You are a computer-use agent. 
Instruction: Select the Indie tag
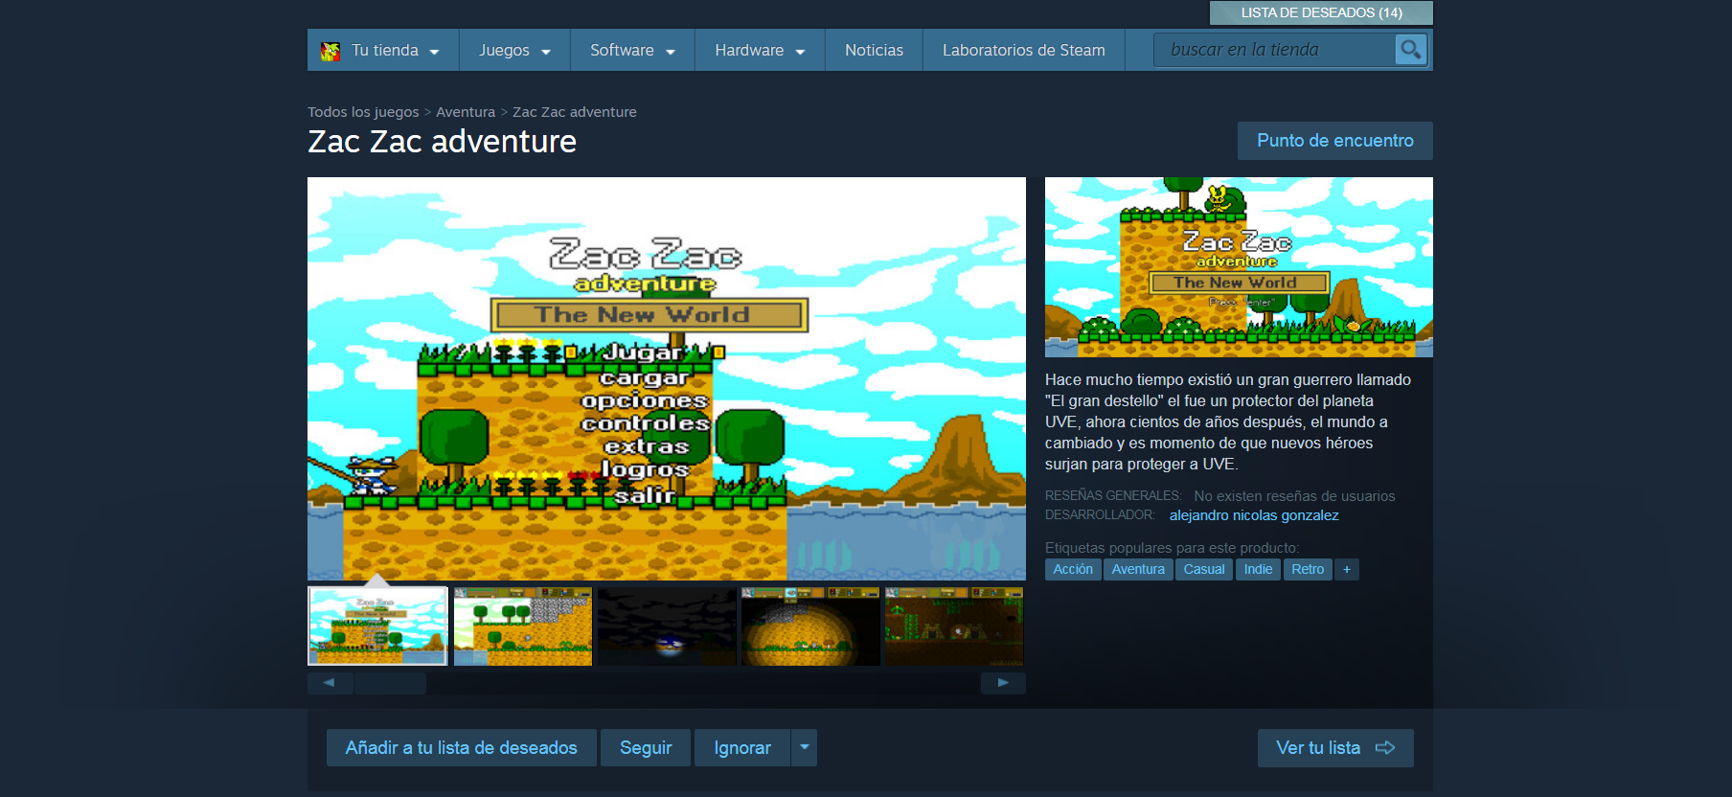pyautogui.click(x=1258, y=569)
